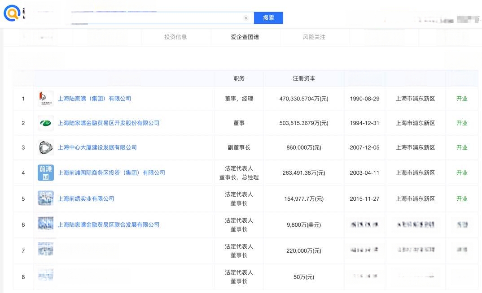Select the 154,977.7万(元) capital cell
Image resolution: width=482 pixels, height=293 pixels.
tap(304, 199)
